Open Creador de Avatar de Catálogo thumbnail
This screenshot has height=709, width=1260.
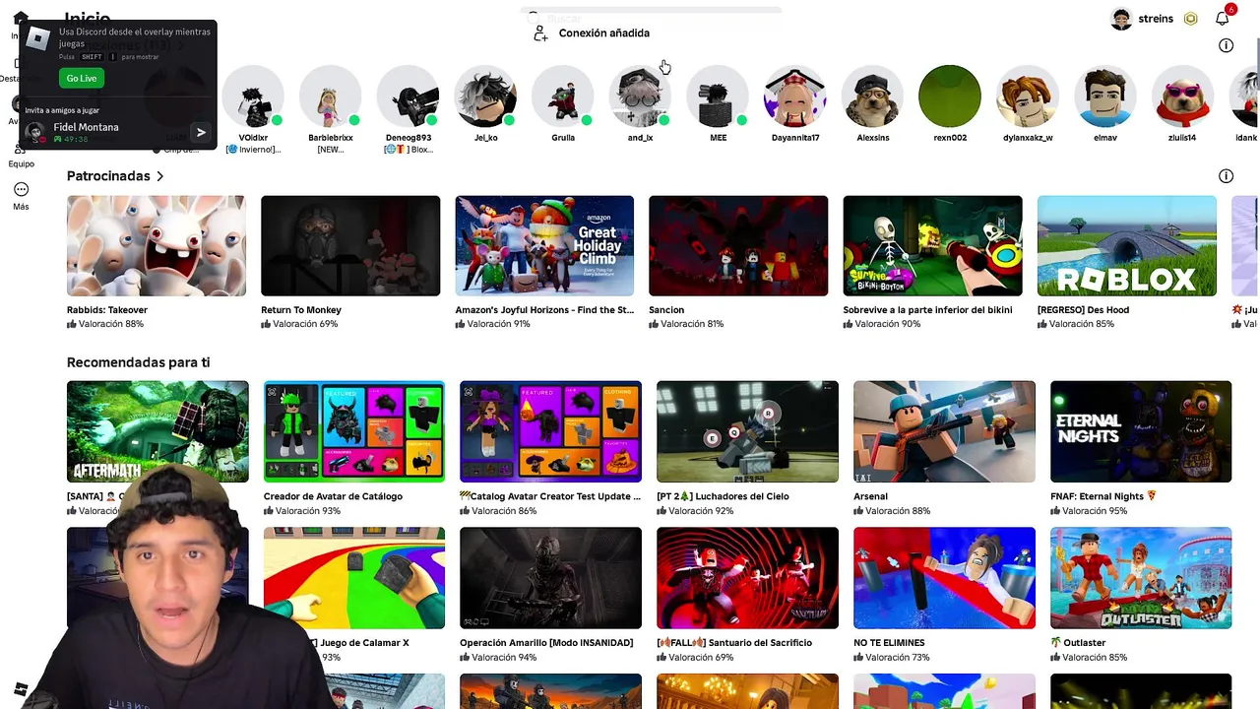(354, 431)
